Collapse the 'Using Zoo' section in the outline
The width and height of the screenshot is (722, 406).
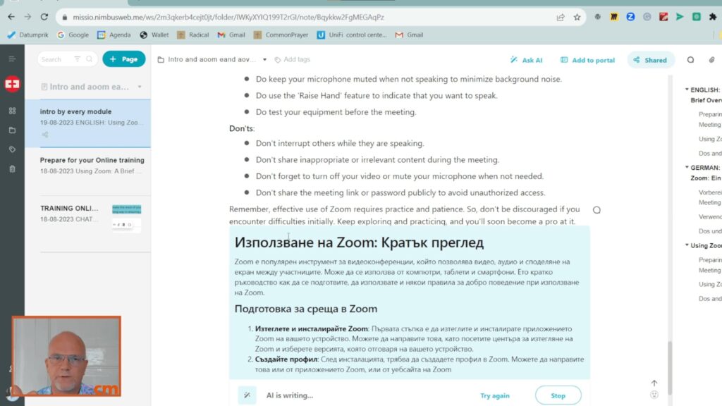coord(687,245)
